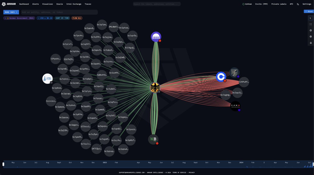Click the Coinbase entity node

pos(221,77)
